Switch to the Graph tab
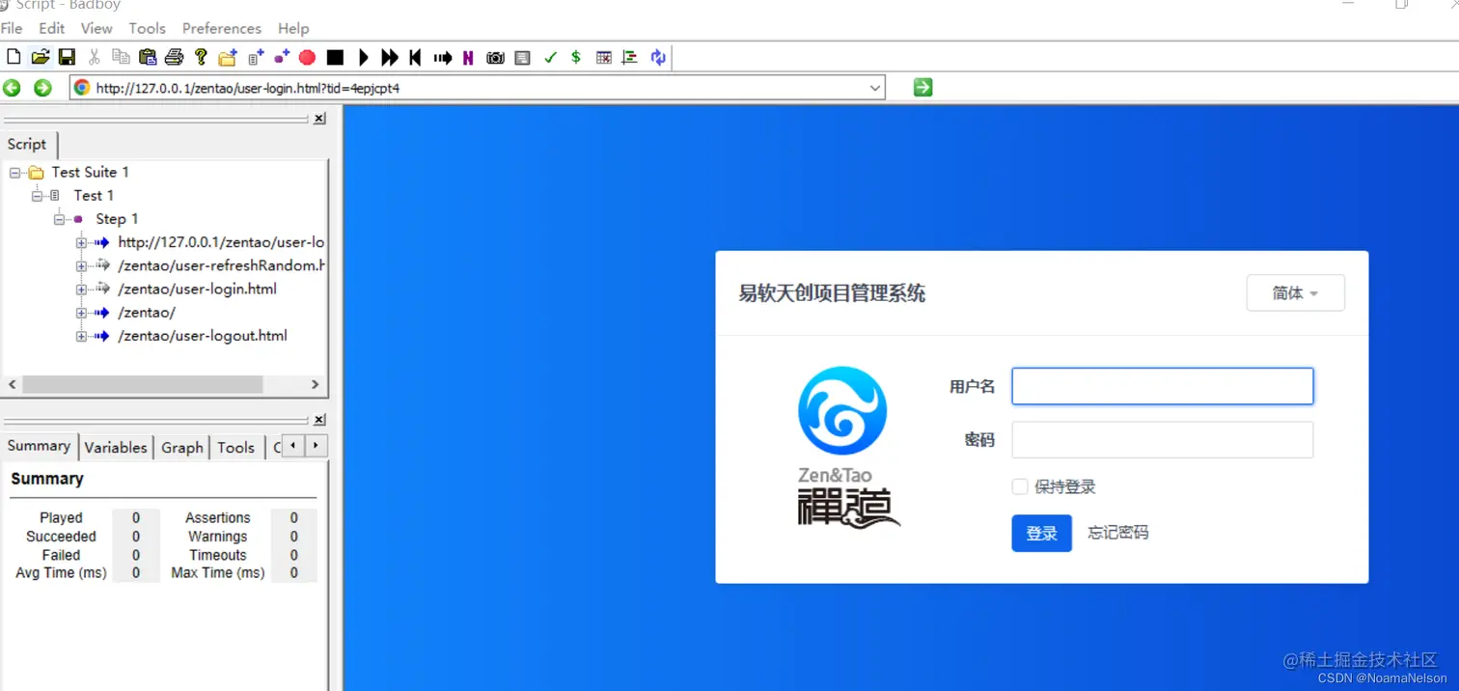Image resolution: width=1459 pixels, height=691 pixels. click(x=181, y=447)
